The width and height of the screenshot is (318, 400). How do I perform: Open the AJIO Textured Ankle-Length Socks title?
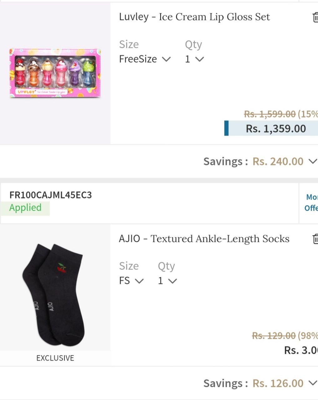click(x=204, y=239)
